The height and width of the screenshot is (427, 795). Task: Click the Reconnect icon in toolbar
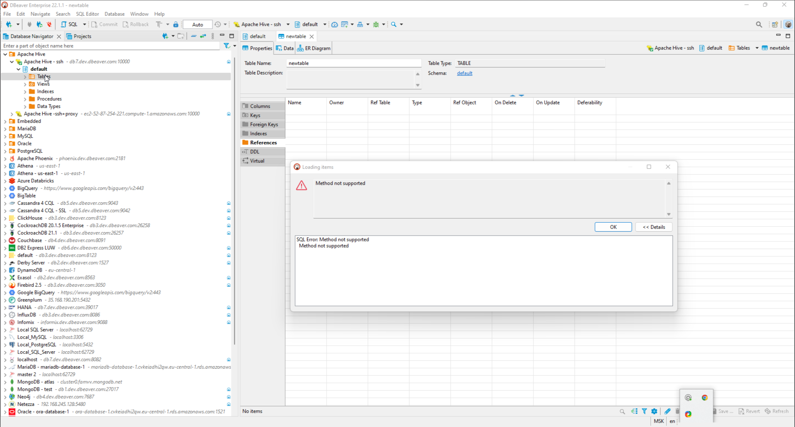pos(39,24)
